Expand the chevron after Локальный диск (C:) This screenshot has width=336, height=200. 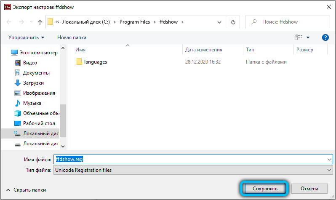(x=115, y=22)
